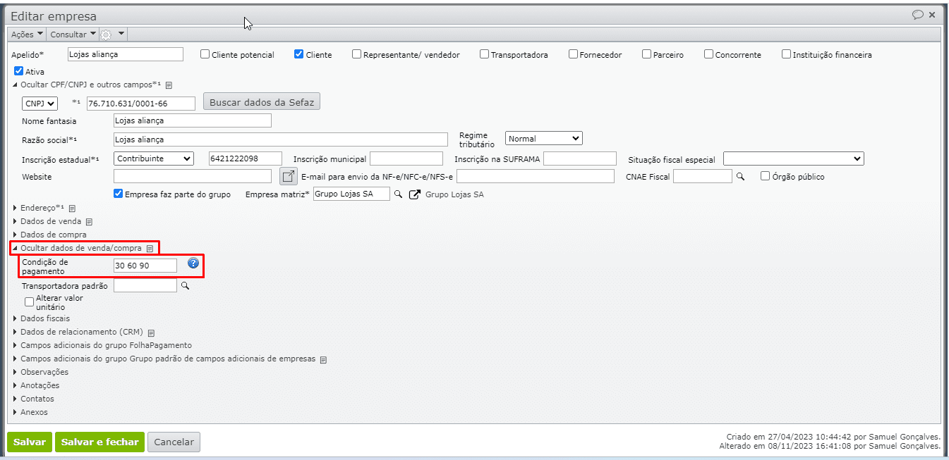Screen dimensions: 949x460
Task: Expand the Dados de compra section
Action: [x=50, y=235]
